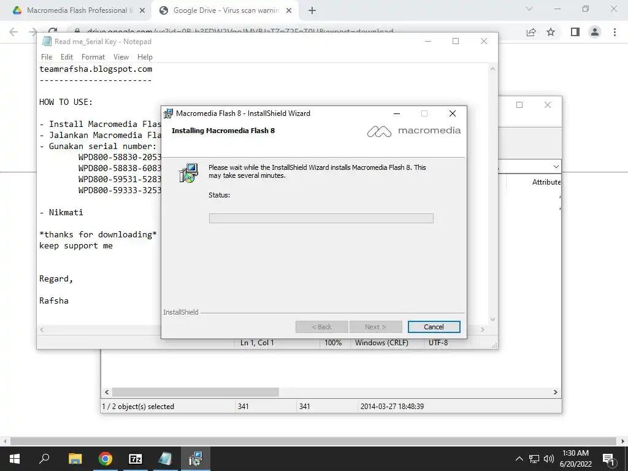Switch to Chrome from taskbar
This screenshot has height=471, width=628.
105,459
